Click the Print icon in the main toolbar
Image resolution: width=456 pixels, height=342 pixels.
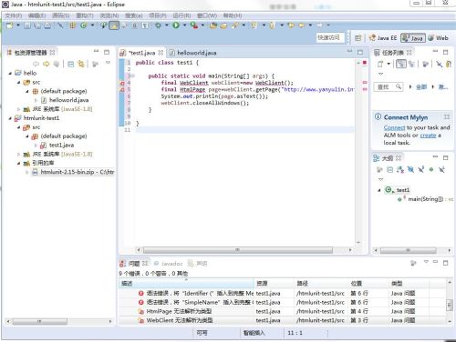pos(47,25)
